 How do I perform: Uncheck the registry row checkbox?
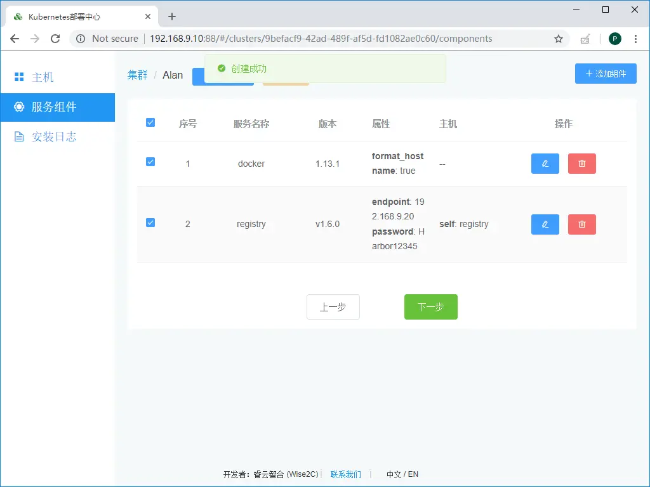pyautogui.click(x=150, y=223)
